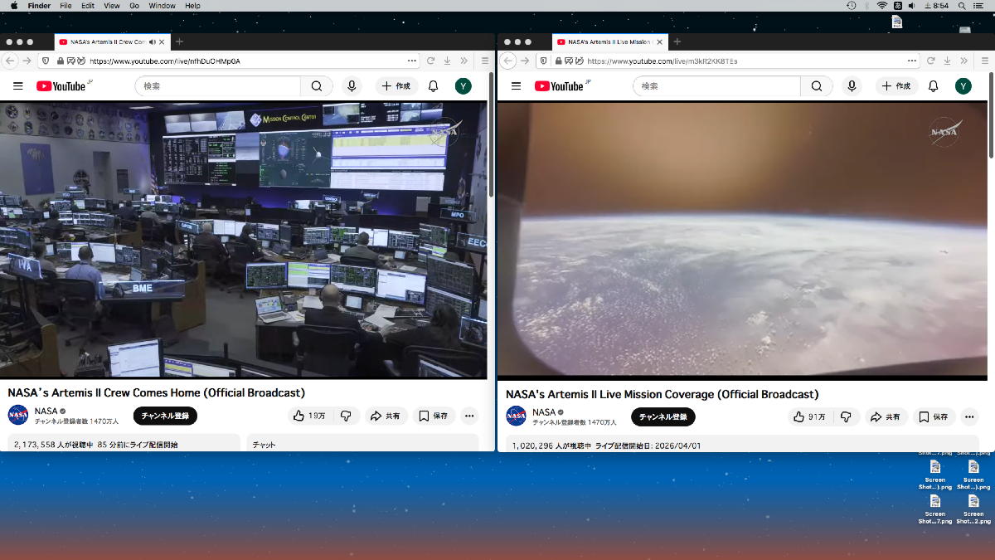Viewport: 995px width, 560px height.
Task: Like the Crew Comes Home video
Action: 310,416
